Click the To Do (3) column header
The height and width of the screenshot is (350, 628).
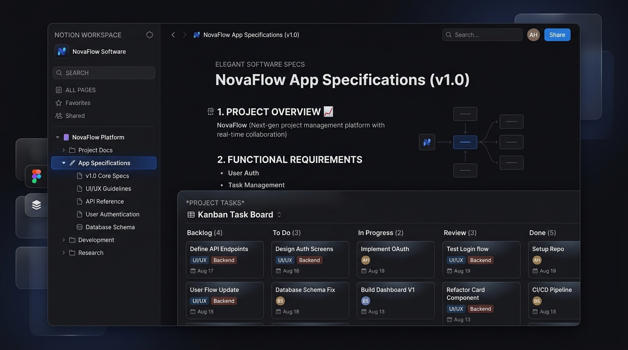coord(287,233)
